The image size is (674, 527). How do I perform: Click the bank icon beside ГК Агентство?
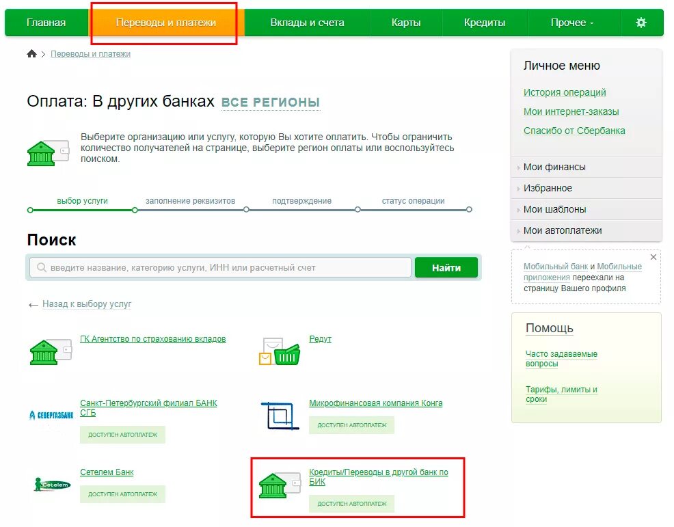[50, 352]
